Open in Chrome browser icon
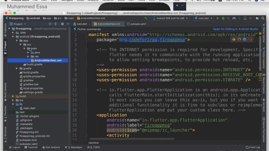The height and width of the screenshot is (151, 269). pos(234,39)
